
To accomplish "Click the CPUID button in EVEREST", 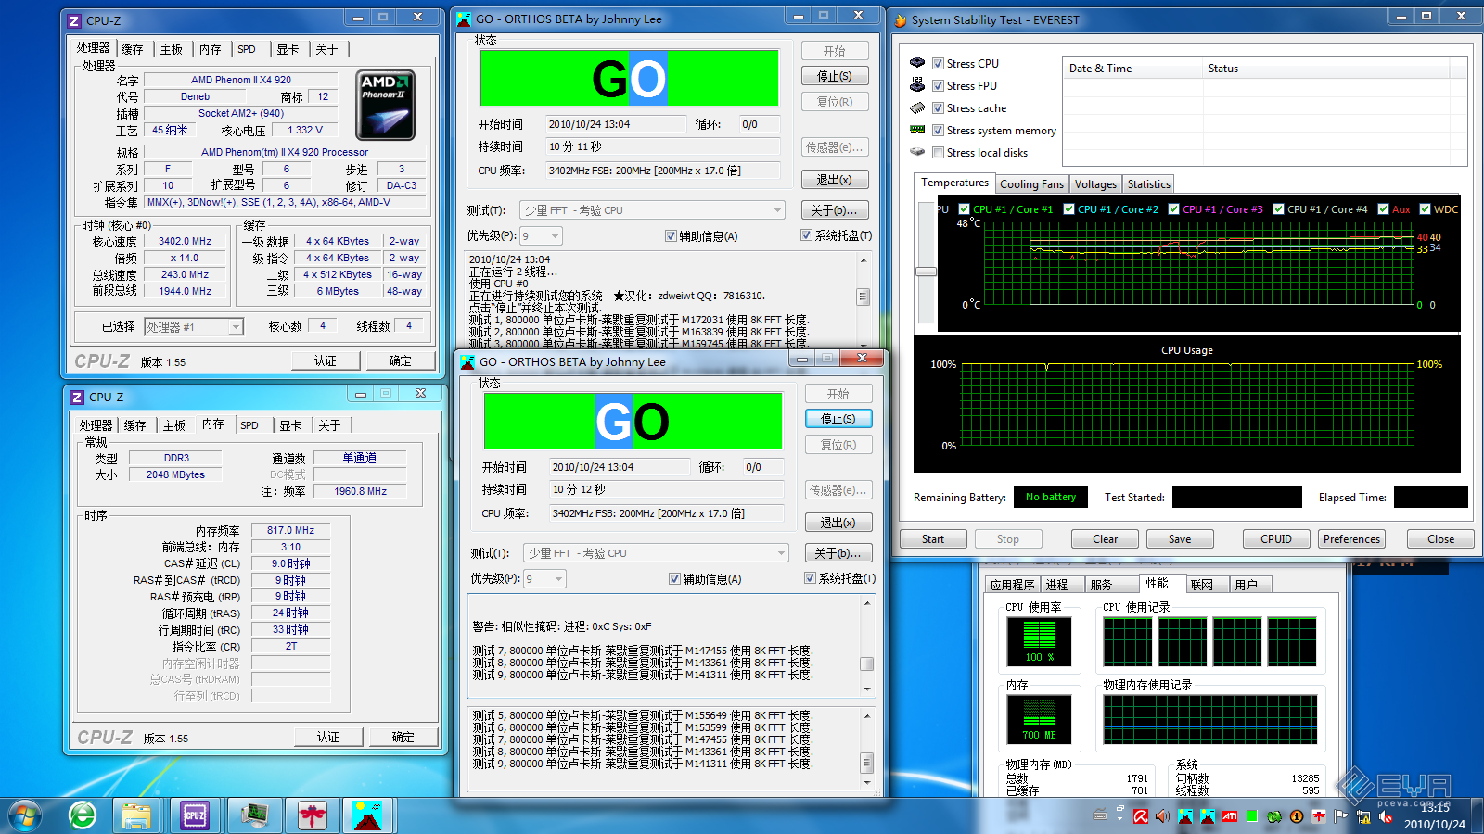I will pos(1275,539).
